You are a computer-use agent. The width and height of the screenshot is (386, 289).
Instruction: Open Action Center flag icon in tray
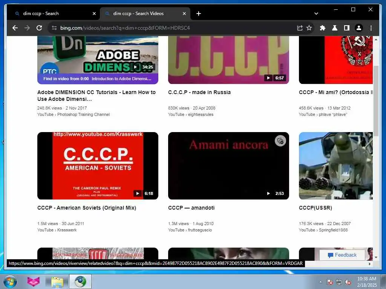click(x=329, y=282)
